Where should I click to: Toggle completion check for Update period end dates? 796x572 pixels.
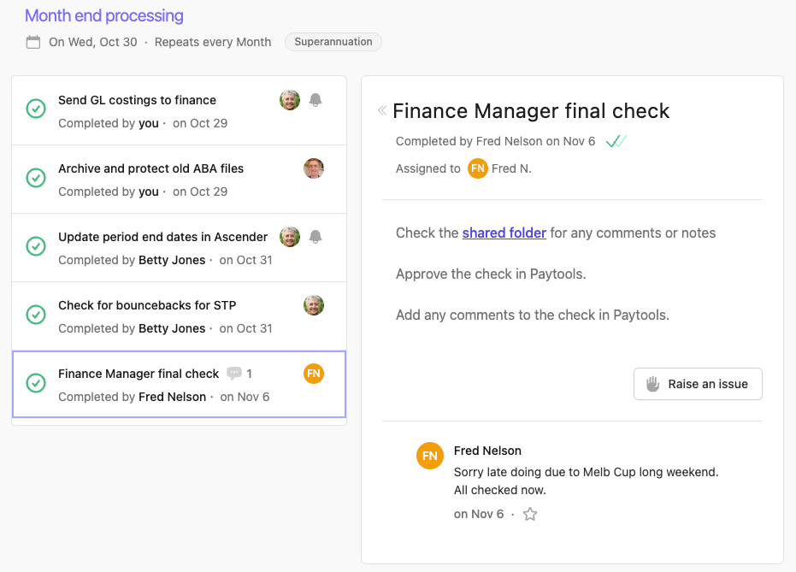point(36,246)
